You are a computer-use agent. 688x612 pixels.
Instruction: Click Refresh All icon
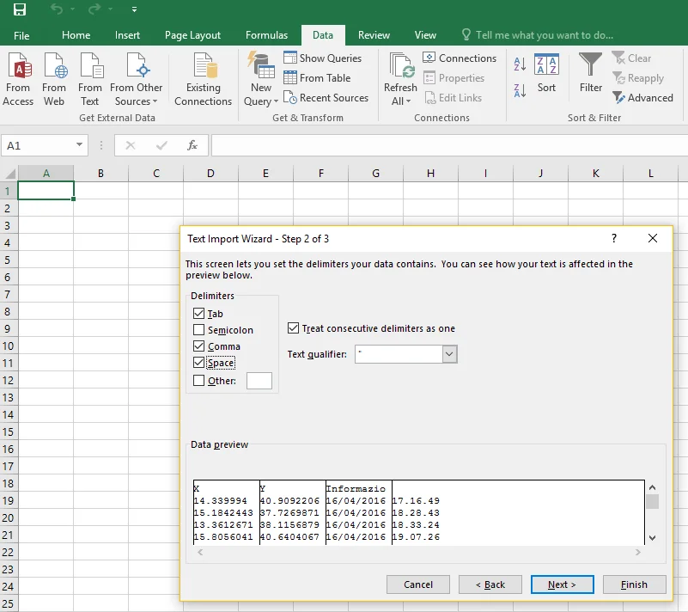[x=400, y=79]
